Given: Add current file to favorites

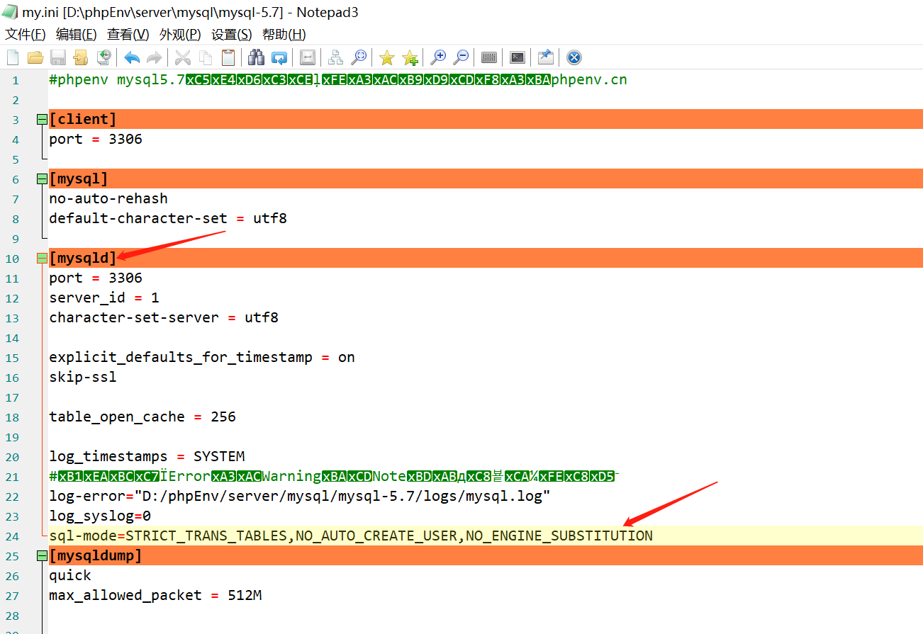Looking at the screenshot, I should tap(410, 57).
